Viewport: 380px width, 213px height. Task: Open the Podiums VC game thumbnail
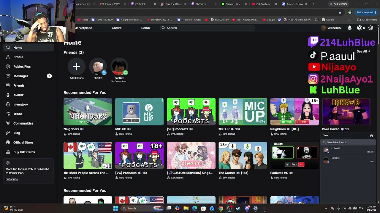pos(294,156)
